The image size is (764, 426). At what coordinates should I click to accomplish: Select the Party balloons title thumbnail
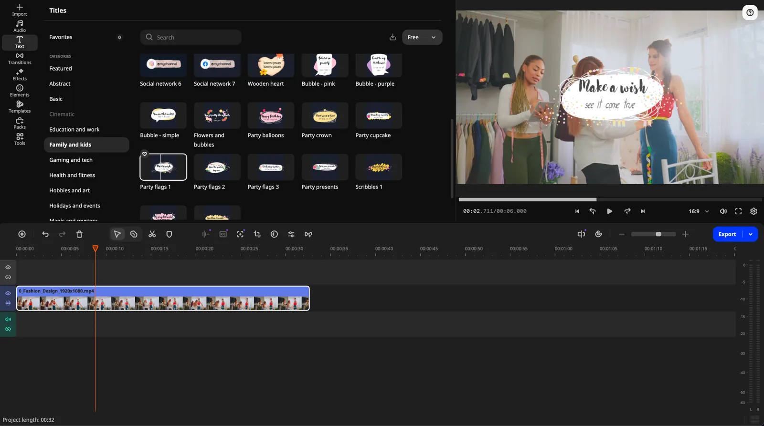(x=271, y=115)
